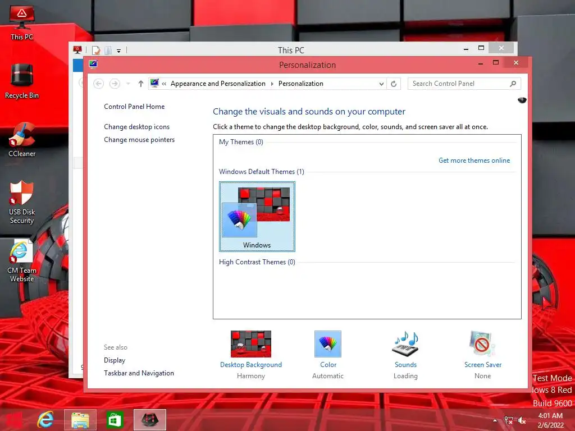
Task: Refresh the Personalization page
Action: pyautogui.click(x=394, y=84)
